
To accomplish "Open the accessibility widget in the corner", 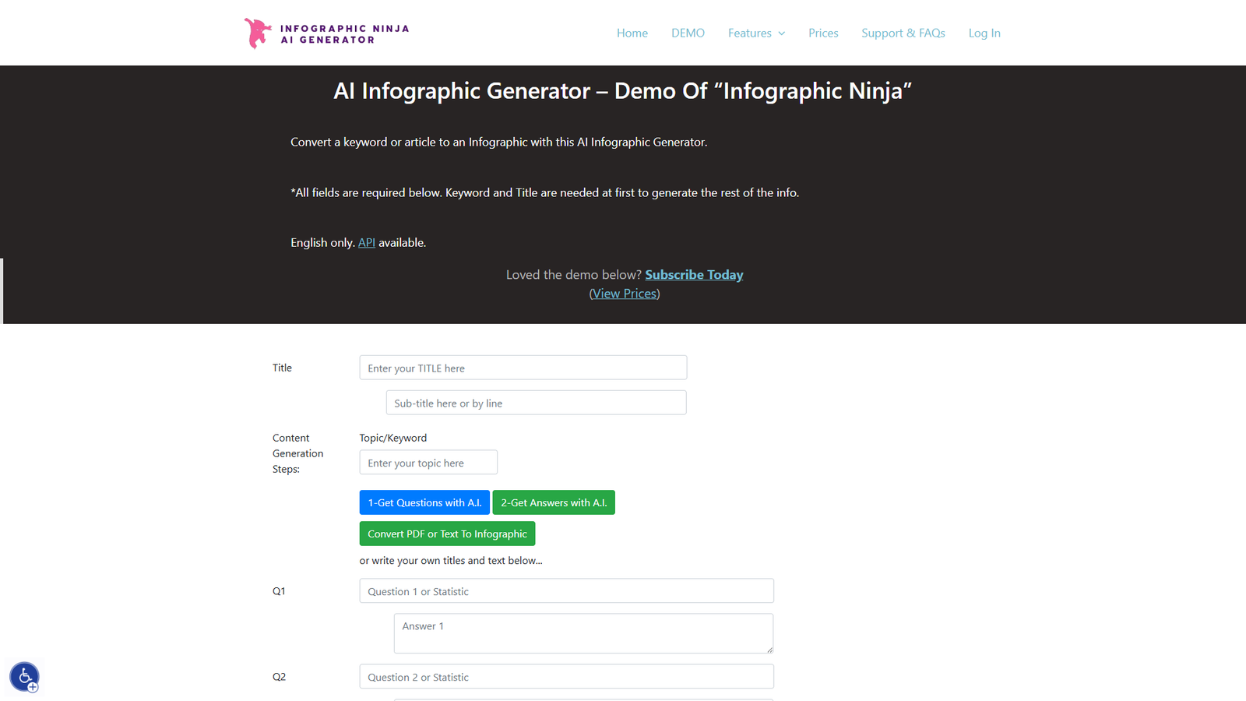I will (x=24, y=676).
